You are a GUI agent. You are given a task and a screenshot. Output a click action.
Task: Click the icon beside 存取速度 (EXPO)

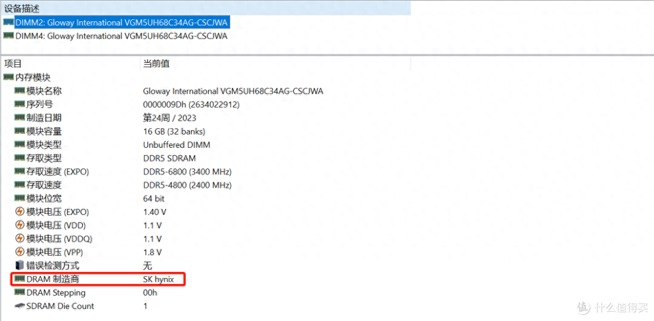(19, 171)
